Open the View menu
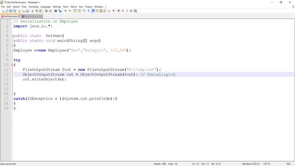295x166 pixels. coord(24,6)
